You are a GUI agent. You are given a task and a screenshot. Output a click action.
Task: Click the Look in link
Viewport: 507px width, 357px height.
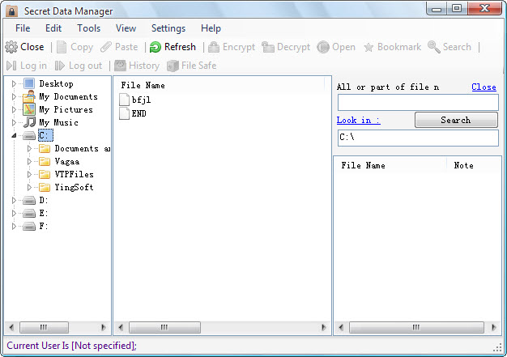(358, 120)
